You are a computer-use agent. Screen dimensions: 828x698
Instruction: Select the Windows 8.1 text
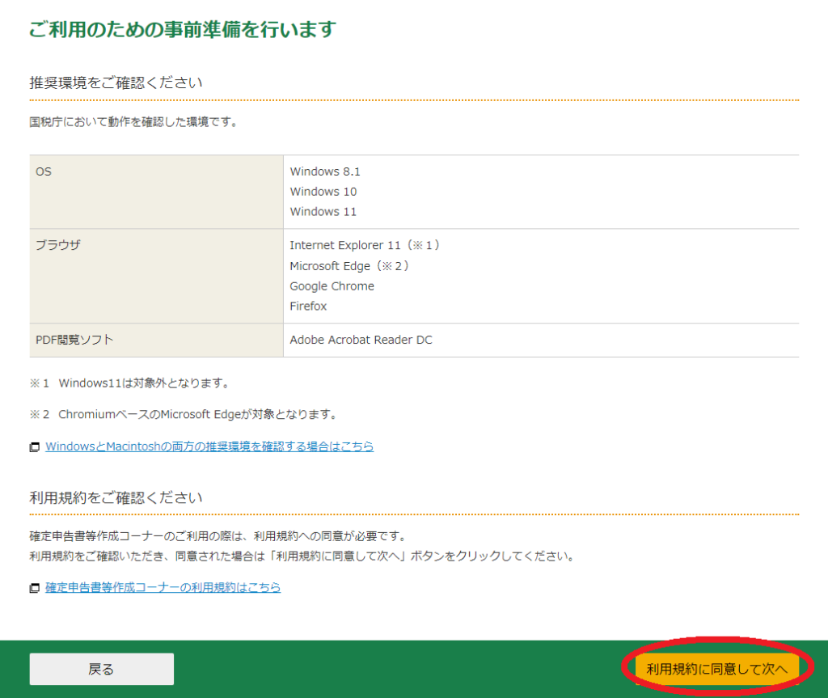325,171
